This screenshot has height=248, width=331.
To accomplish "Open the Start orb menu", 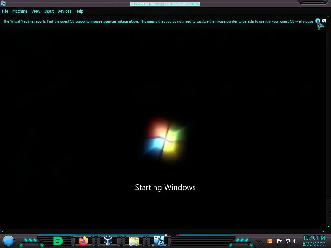I will pyautogui.click(x=8, y=241).
